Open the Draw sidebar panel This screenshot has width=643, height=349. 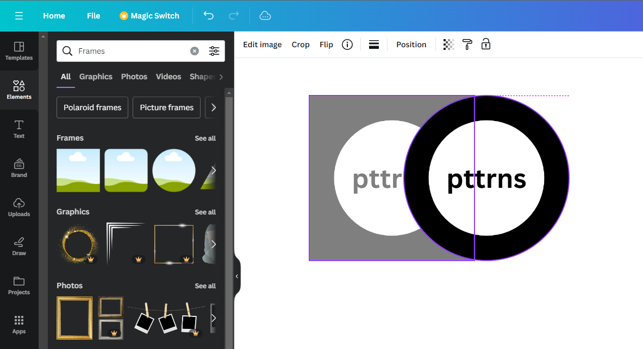19,246
